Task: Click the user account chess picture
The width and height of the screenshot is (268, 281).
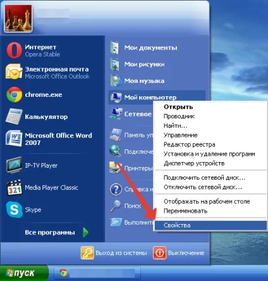Action: click(x=18, y=18)
